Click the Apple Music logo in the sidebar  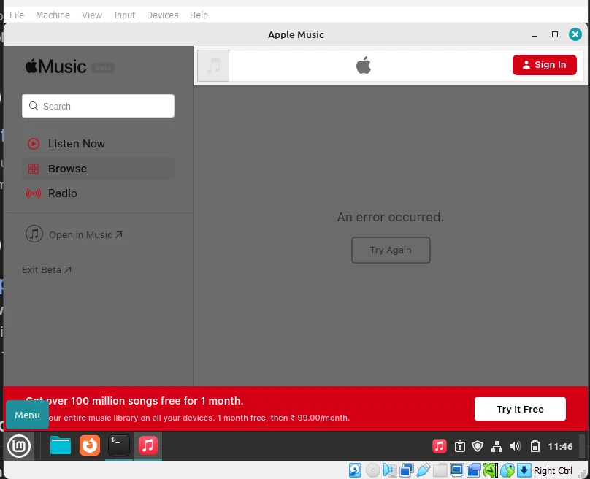point(55,66)
